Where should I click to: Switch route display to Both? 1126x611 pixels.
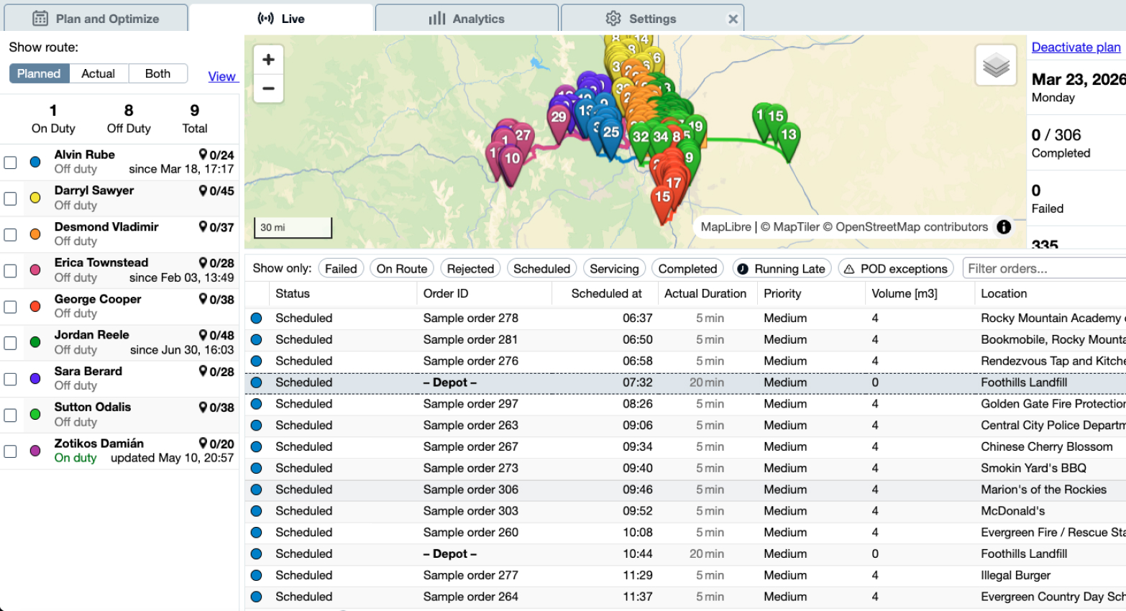157,74
